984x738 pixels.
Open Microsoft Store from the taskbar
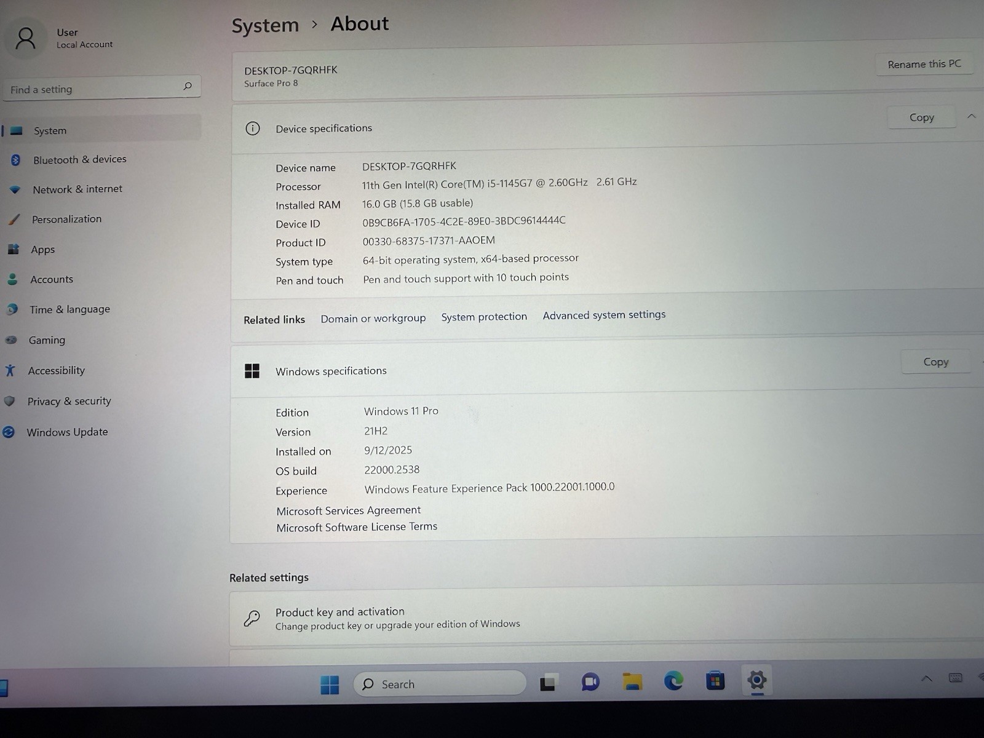pos(715,681)
